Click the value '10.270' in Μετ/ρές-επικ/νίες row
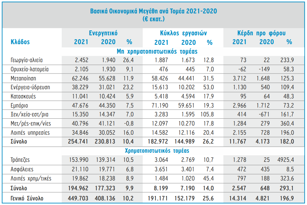Image resolution: width=307 pixels, height=205 pixels. (186, 124)
